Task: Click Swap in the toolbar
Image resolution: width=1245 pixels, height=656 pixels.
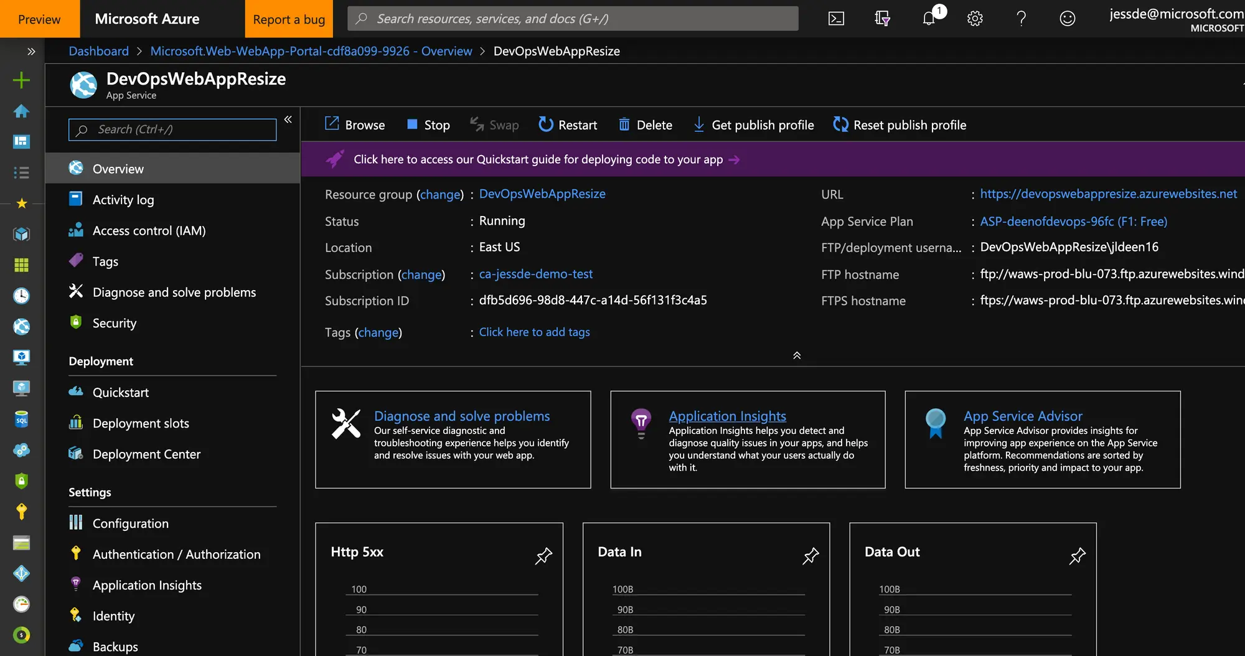Action: pyautogui.click(x=494, y=124)
